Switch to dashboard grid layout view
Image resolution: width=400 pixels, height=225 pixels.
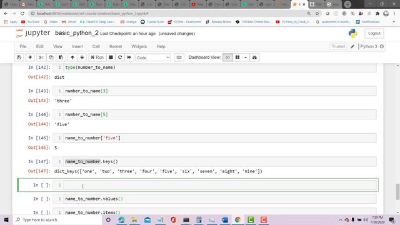coord(237,57)
